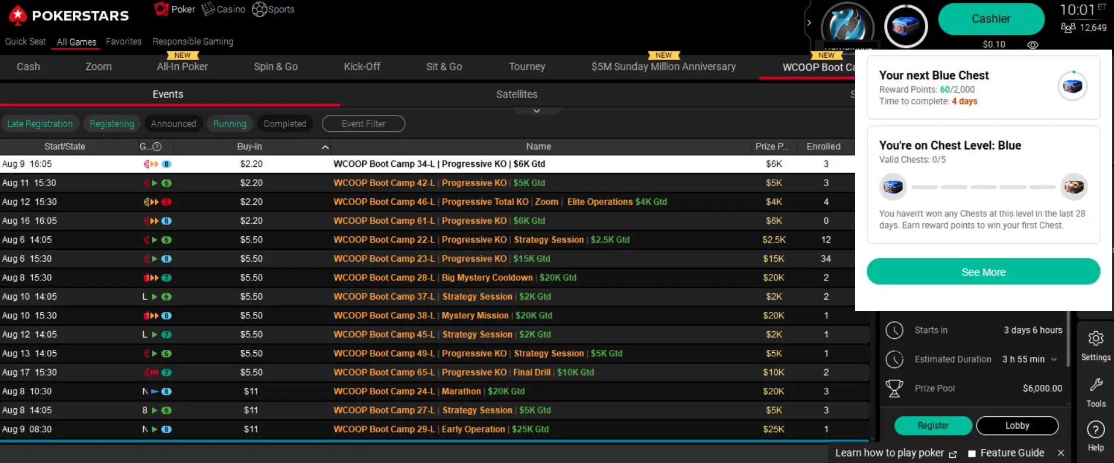This screenshot has height=463, width=1114.
Task: Open Learn how to play poker link
Action: [x=889, y=453]
